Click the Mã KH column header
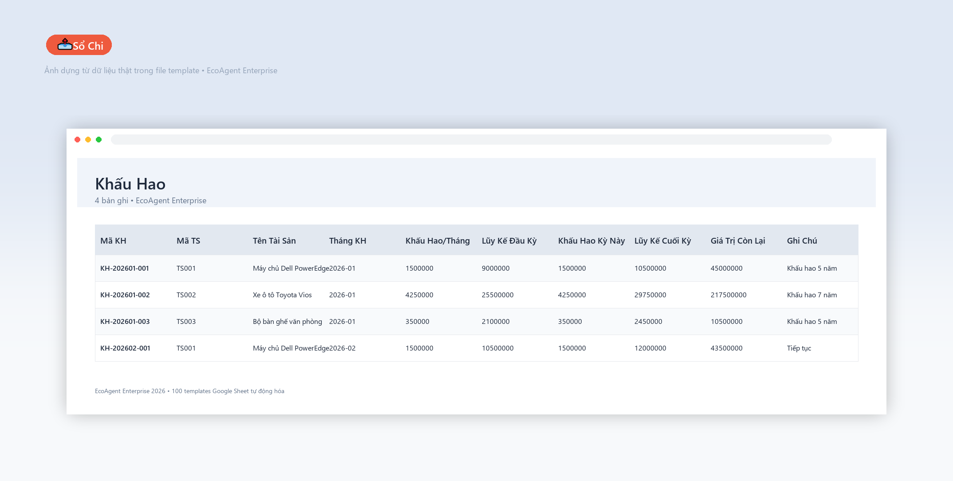This screenshot has height=481, width=953. [113, 240]
